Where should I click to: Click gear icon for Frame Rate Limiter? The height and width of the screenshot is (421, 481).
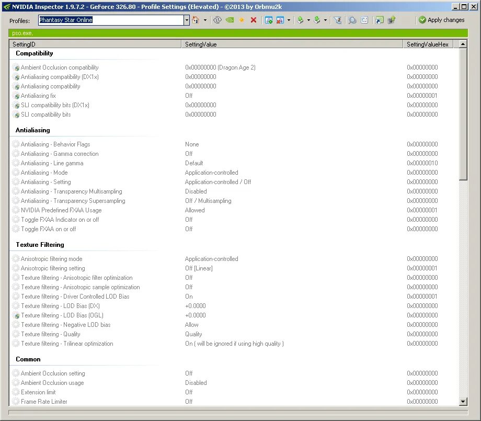click(x=16, y=401)
